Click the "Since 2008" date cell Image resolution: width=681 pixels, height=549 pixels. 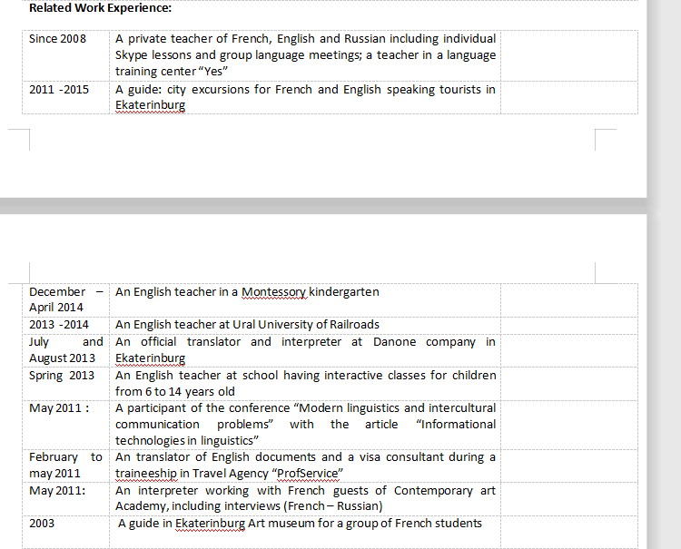(x=57, y=39)
